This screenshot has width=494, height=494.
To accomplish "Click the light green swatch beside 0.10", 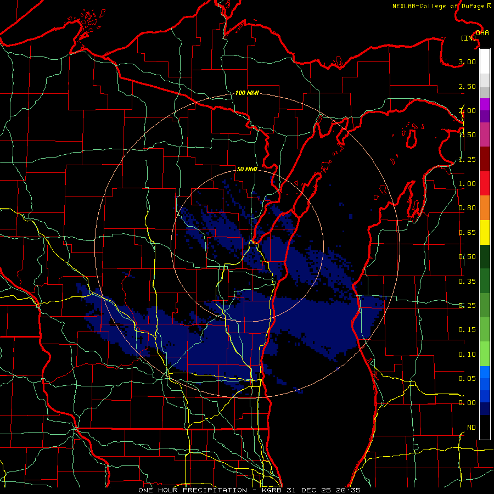I will pos(485,354).
